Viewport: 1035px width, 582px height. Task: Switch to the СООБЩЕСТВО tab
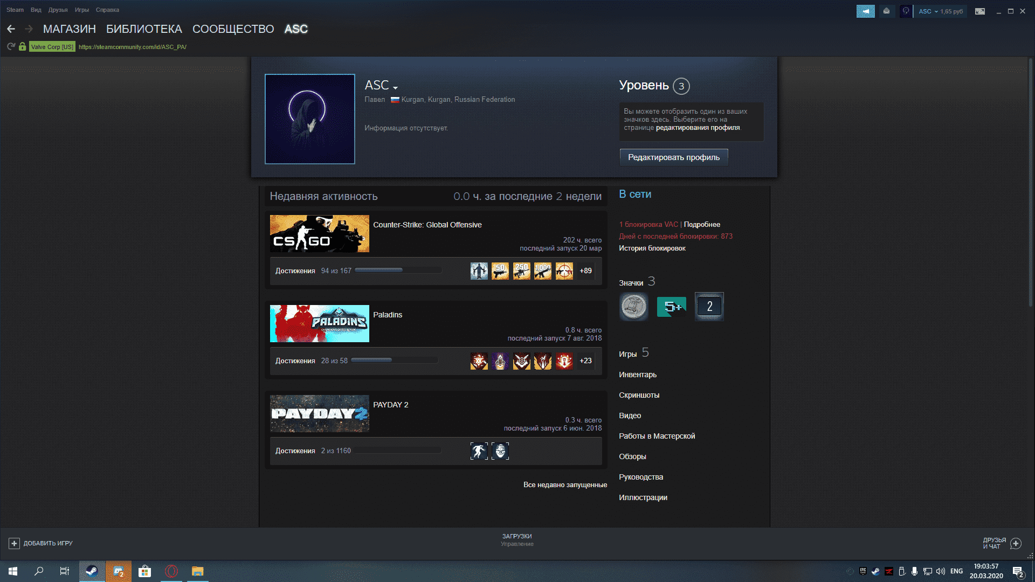click(x=233, y=29)
